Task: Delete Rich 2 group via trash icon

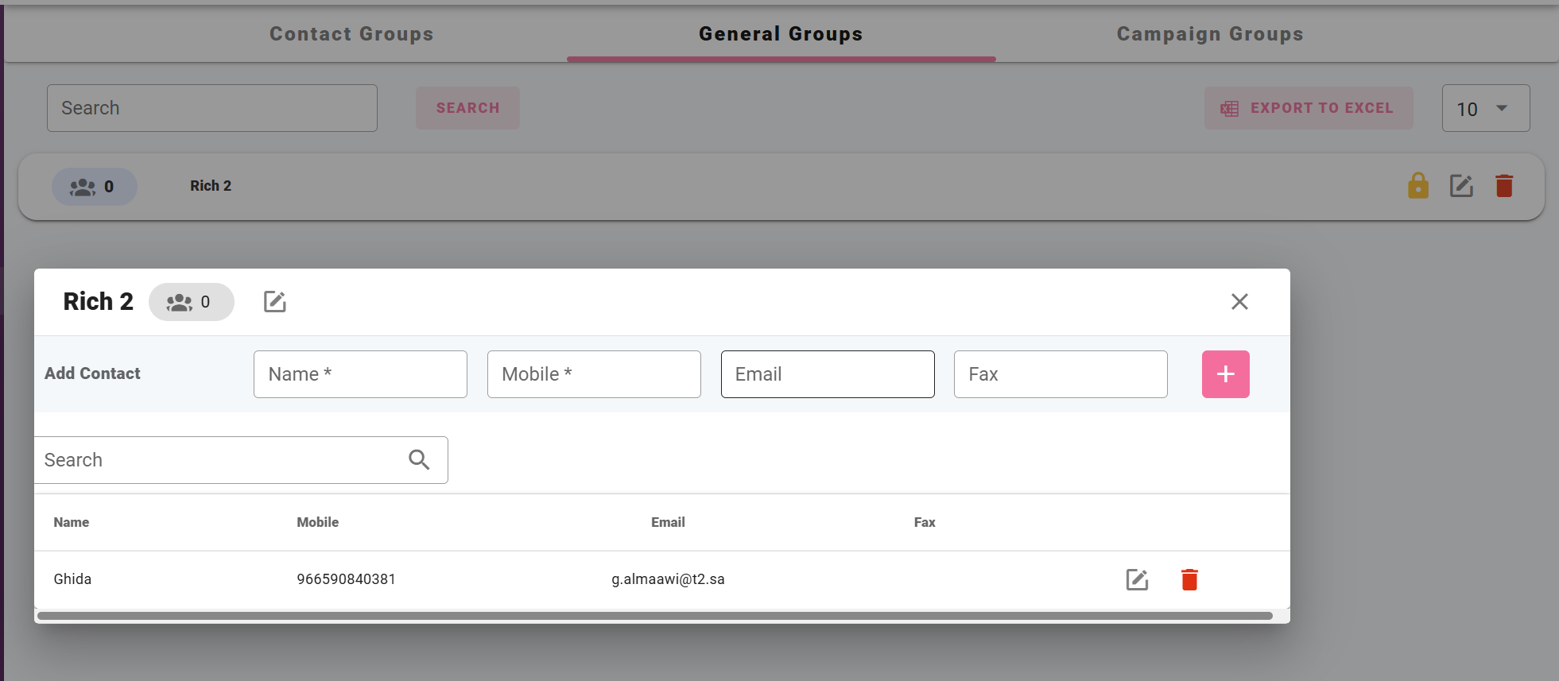Action: pos(1504,186)
